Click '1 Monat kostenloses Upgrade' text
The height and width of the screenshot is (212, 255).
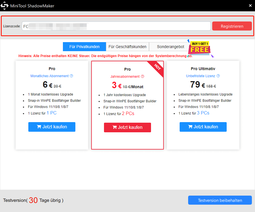pos(50,94)
